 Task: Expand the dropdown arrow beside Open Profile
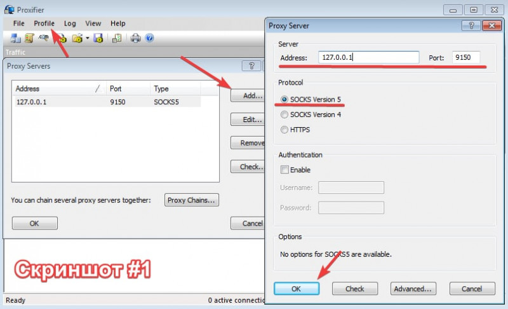click(x=87, y=38)
